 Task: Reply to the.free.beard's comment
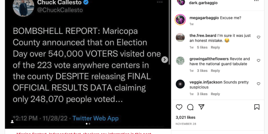point(215,47)
